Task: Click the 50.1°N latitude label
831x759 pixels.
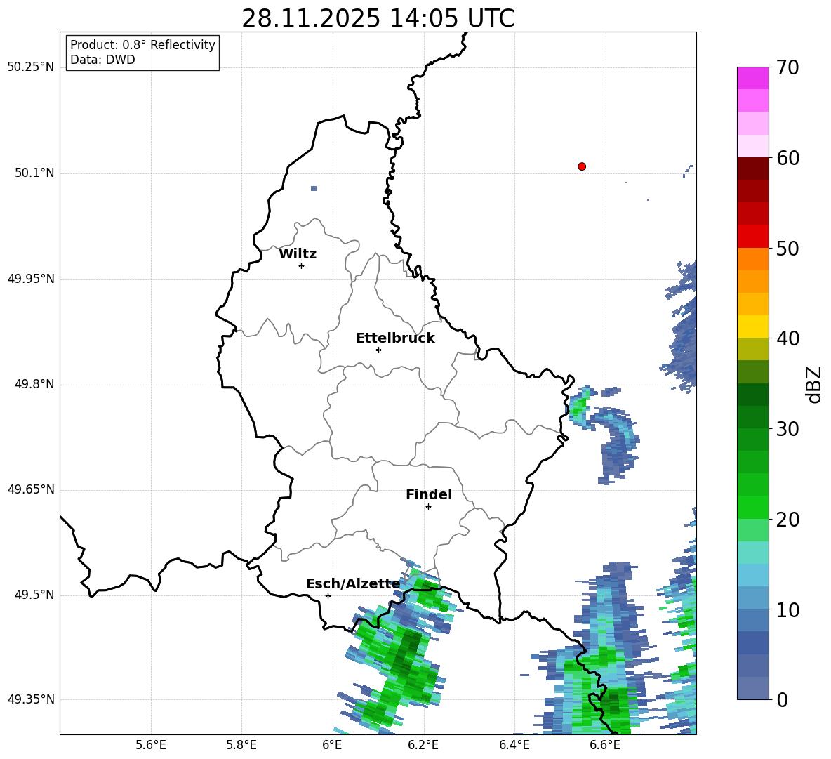Action: (x=34, y=173)
